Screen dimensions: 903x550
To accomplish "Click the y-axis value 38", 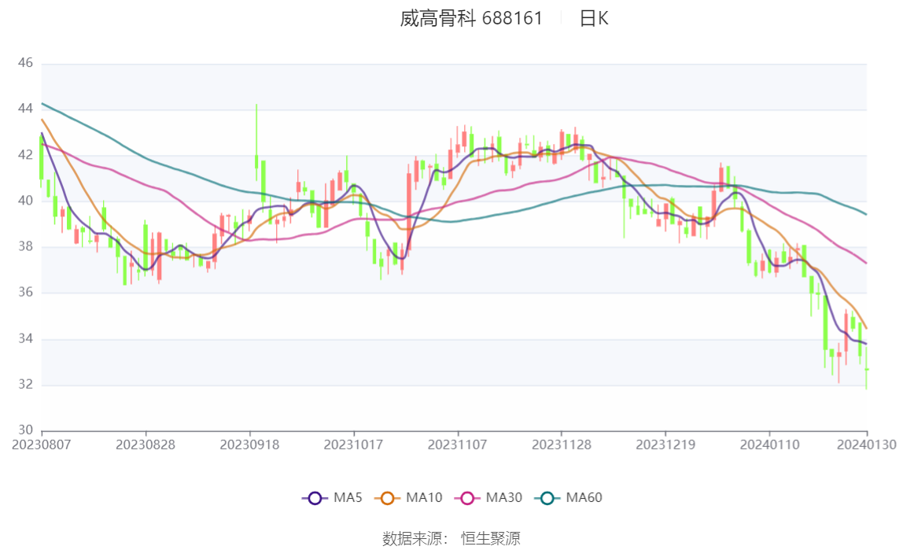I will 25,246.
